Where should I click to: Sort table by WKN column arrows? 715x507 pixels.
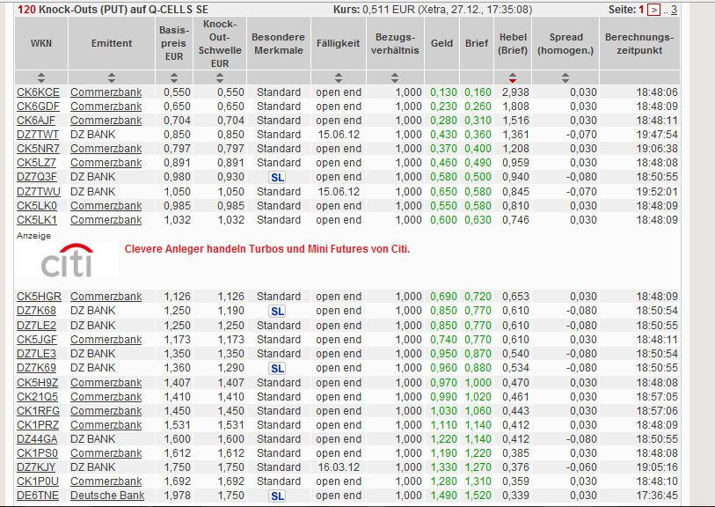(x=41, y=77)
